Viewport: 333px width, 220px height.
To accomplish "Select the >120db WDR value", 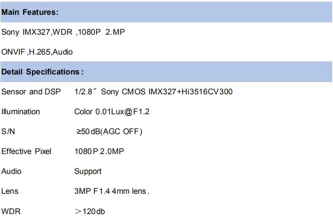I will tap(90, 211).
